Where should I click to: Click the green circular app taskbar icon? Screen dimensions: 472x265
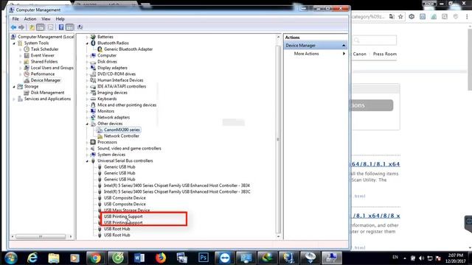point(118,258)
